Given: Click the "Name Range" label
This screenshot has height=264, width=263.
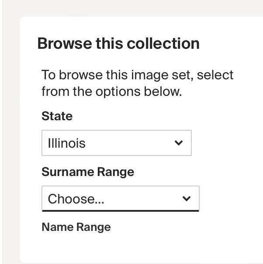Looking at the screenshot, I should tap(76, 227).
